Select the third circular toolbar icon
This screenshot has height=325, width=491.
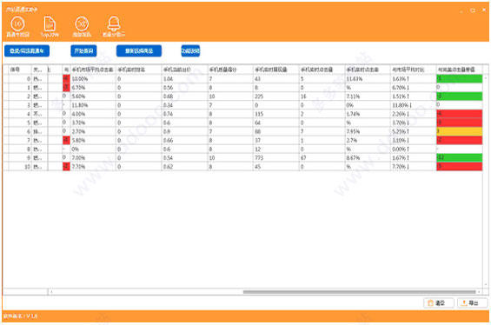[82, 24]
